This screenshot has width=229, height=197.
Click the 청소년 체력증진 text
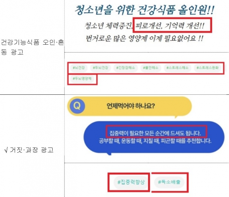[109, 26]
